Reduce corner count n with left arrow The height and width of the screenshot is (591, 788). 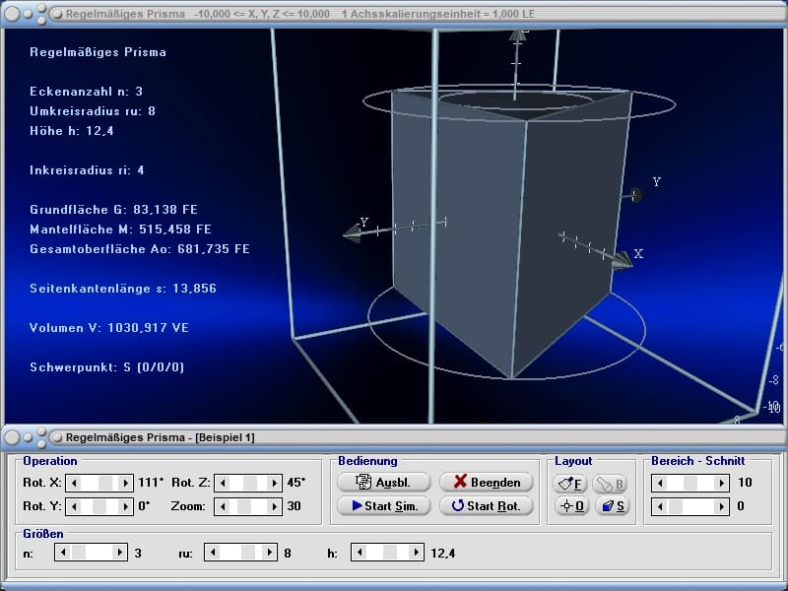(x=63, y=553)
